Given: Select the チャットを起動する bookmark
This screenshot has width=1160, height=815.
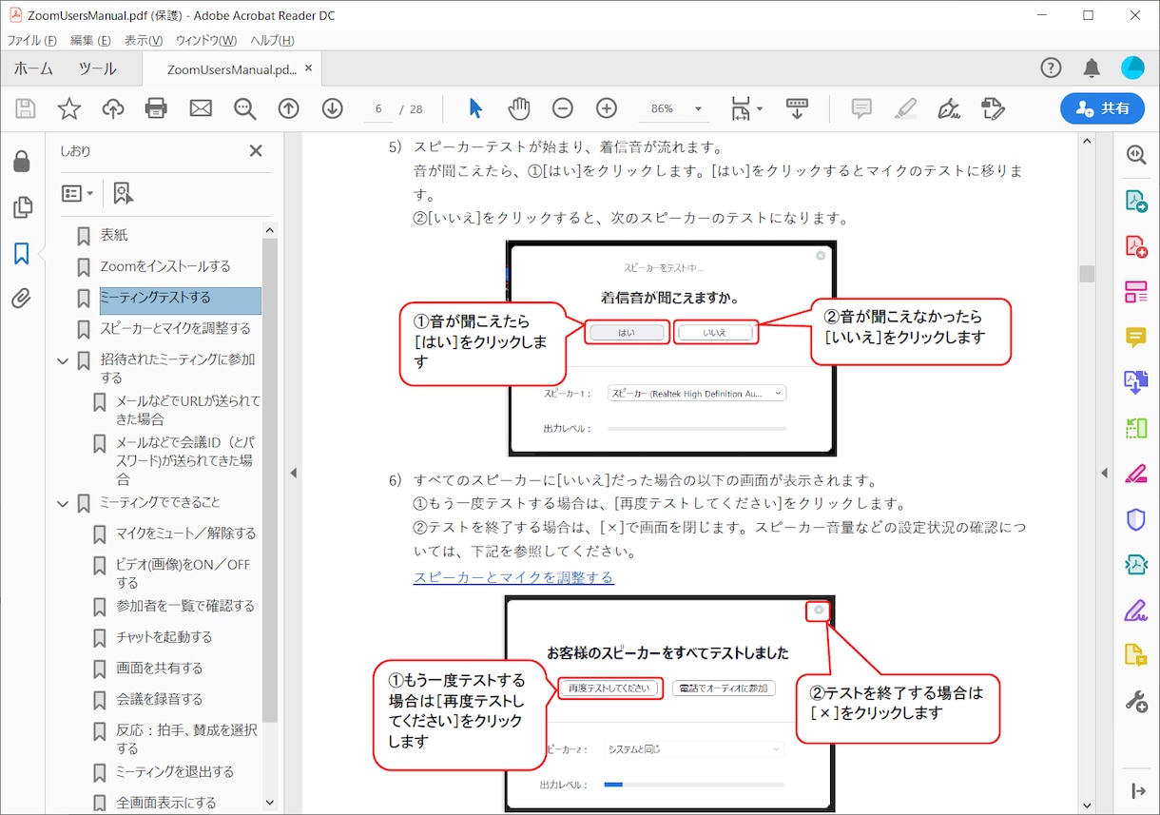Looking at the screenshot, I should (164, 637).
